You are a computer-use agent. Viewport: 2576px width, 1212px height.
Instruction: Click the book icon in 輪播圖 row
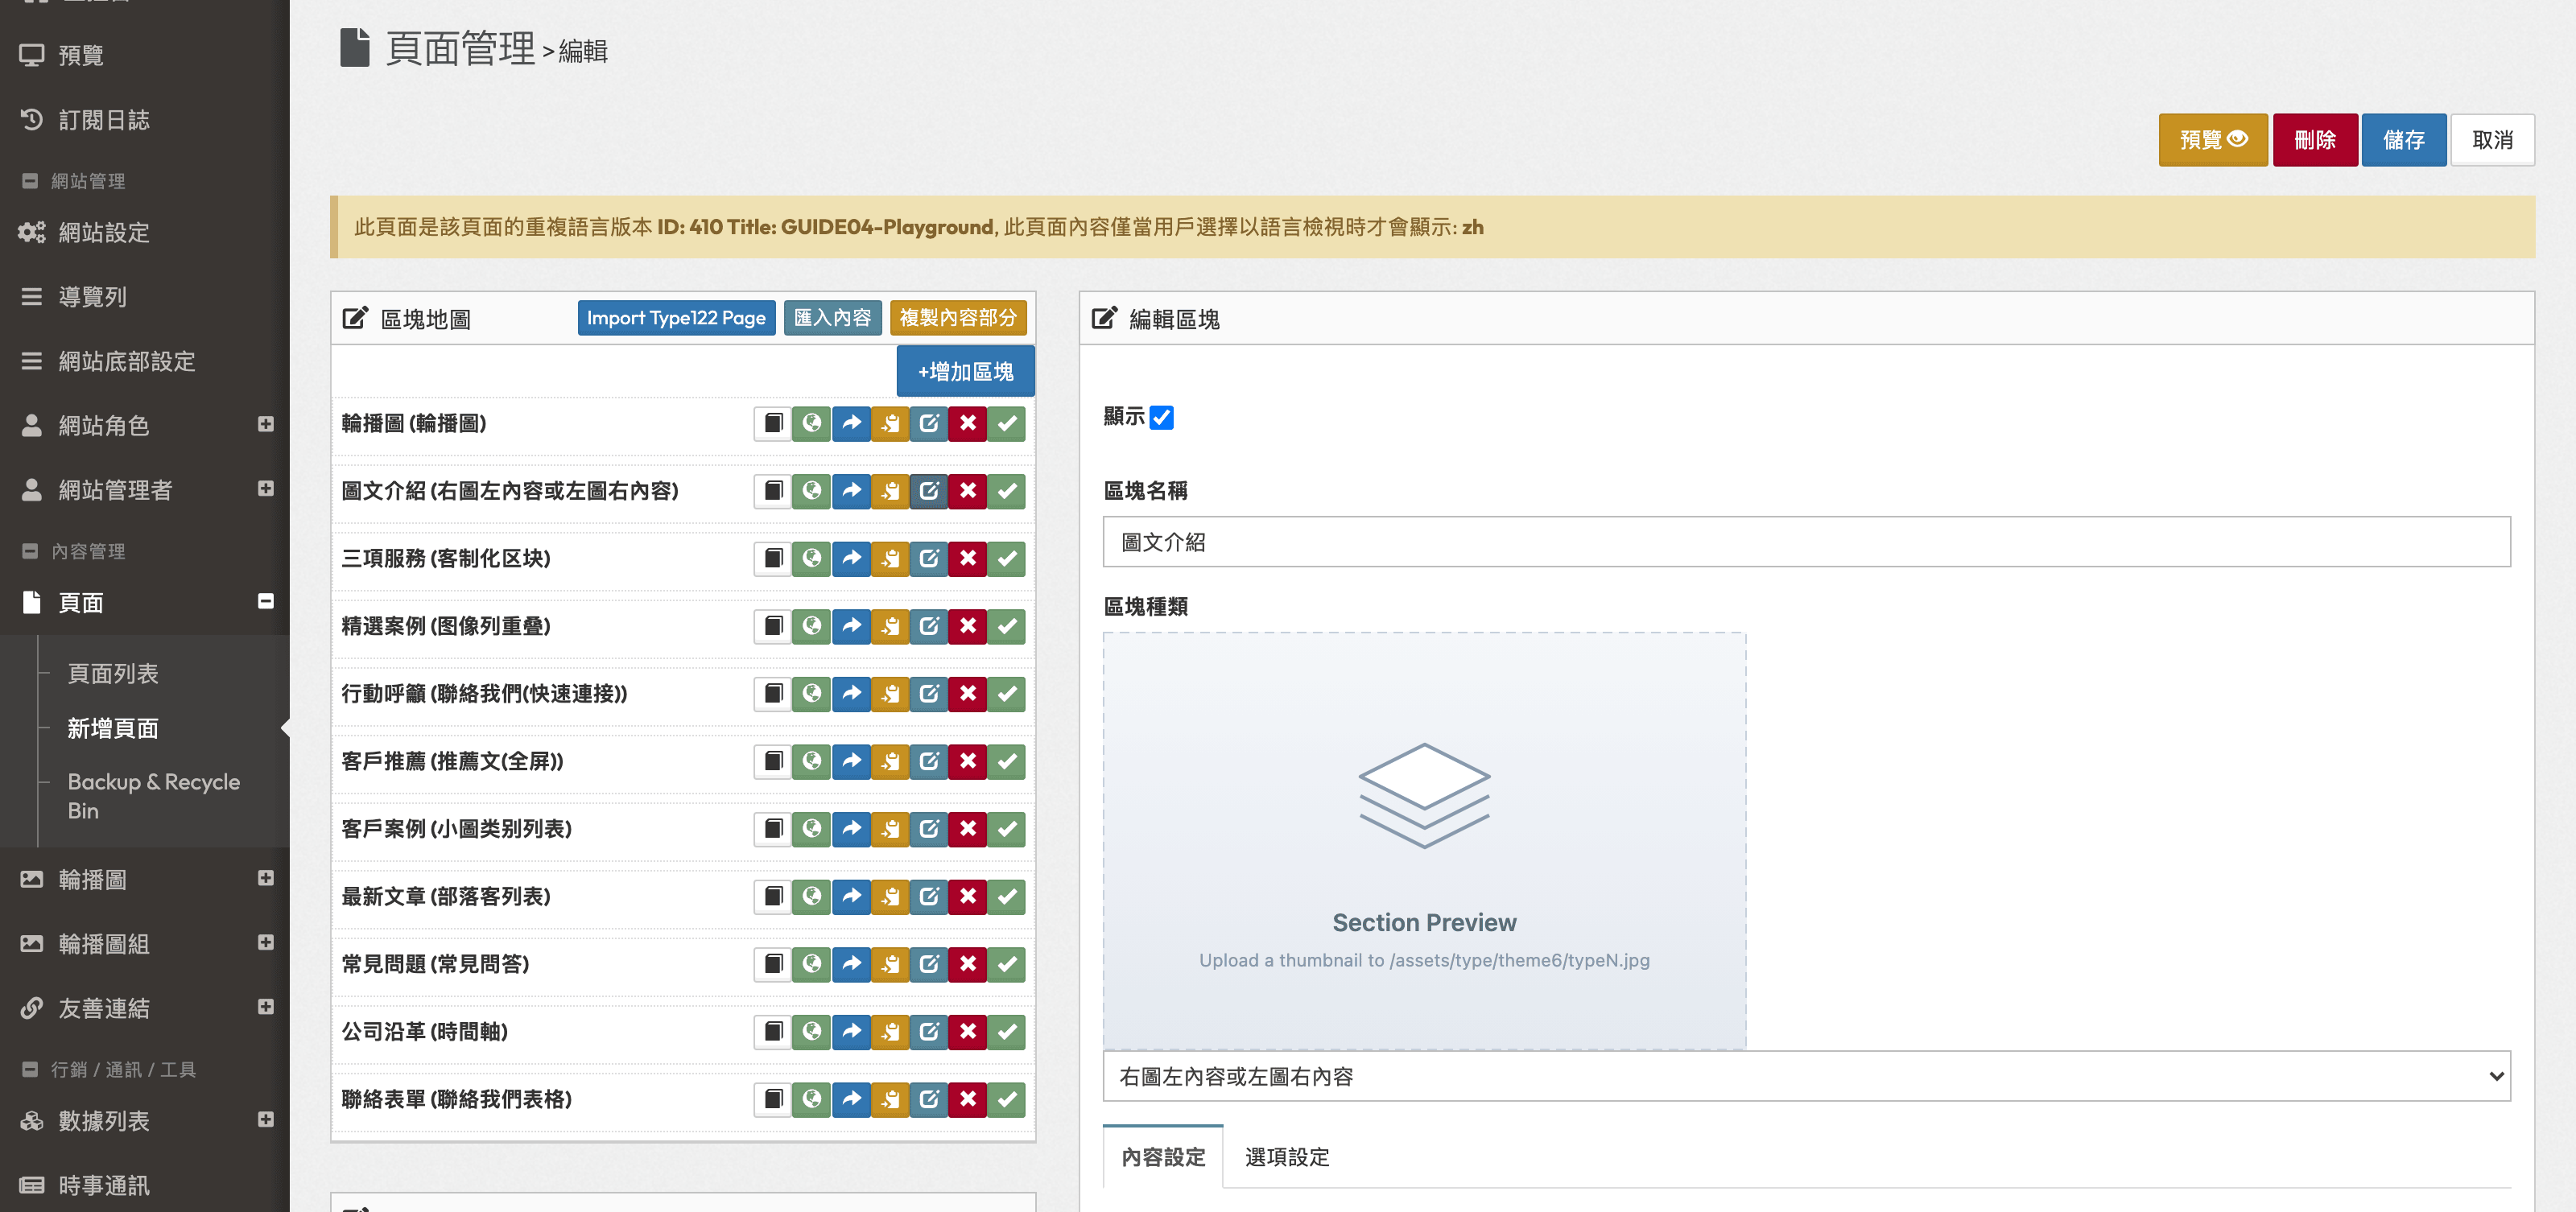[772, 424]
